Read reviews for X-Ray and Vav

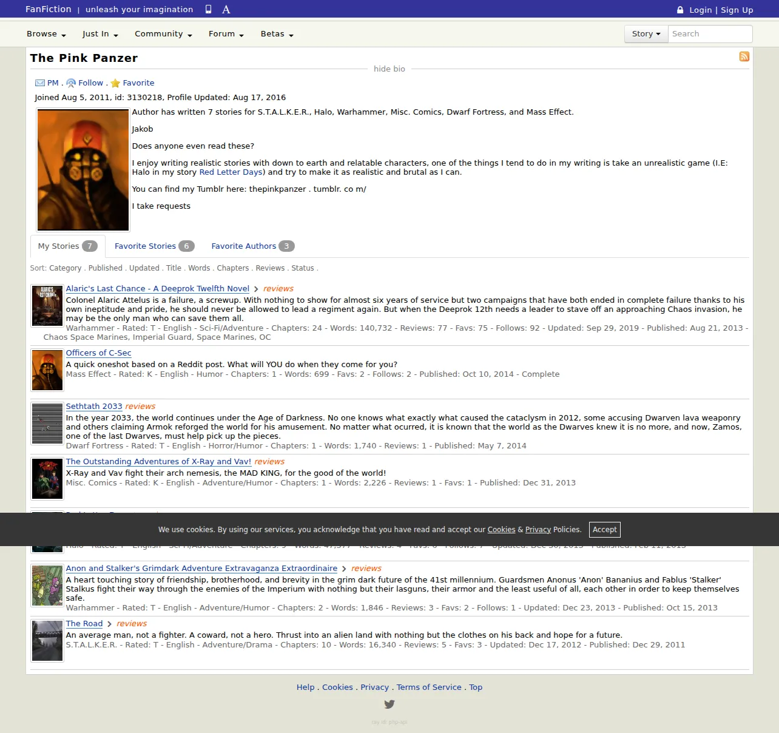[269, 462]
